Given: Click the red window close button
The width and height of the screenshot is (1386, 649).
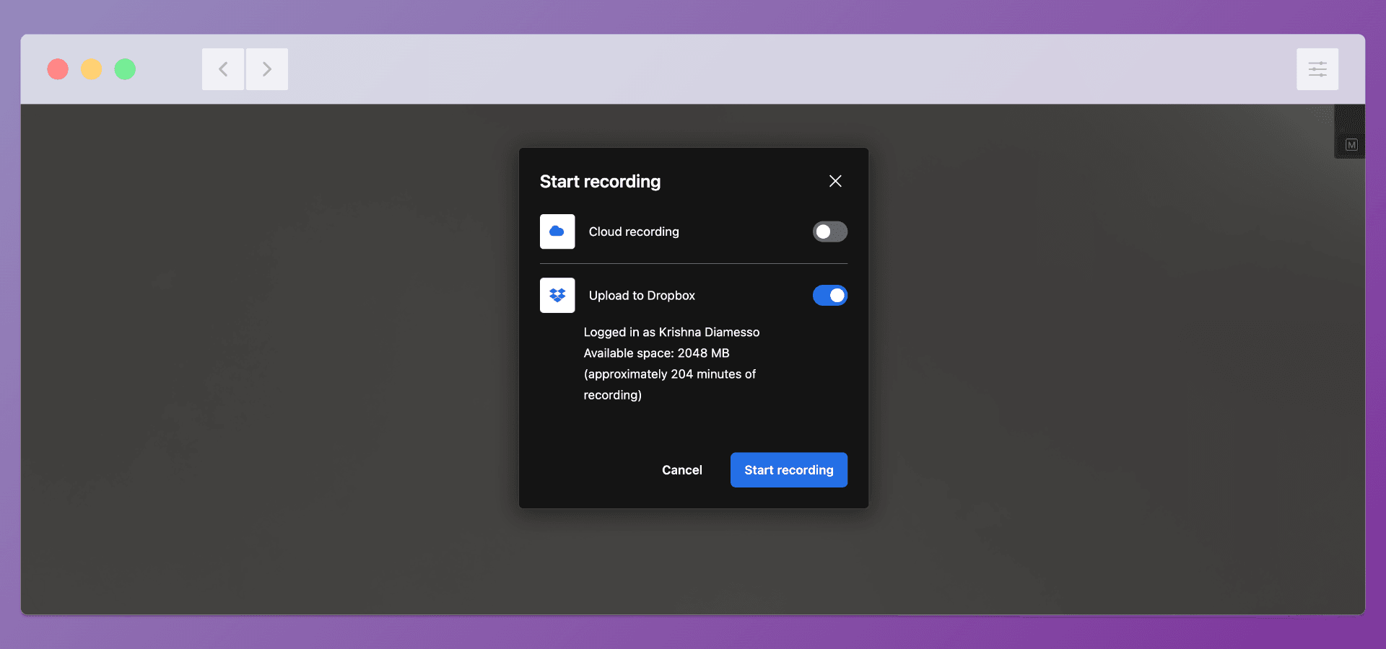Looking at the screenshot, I should 58,69.
